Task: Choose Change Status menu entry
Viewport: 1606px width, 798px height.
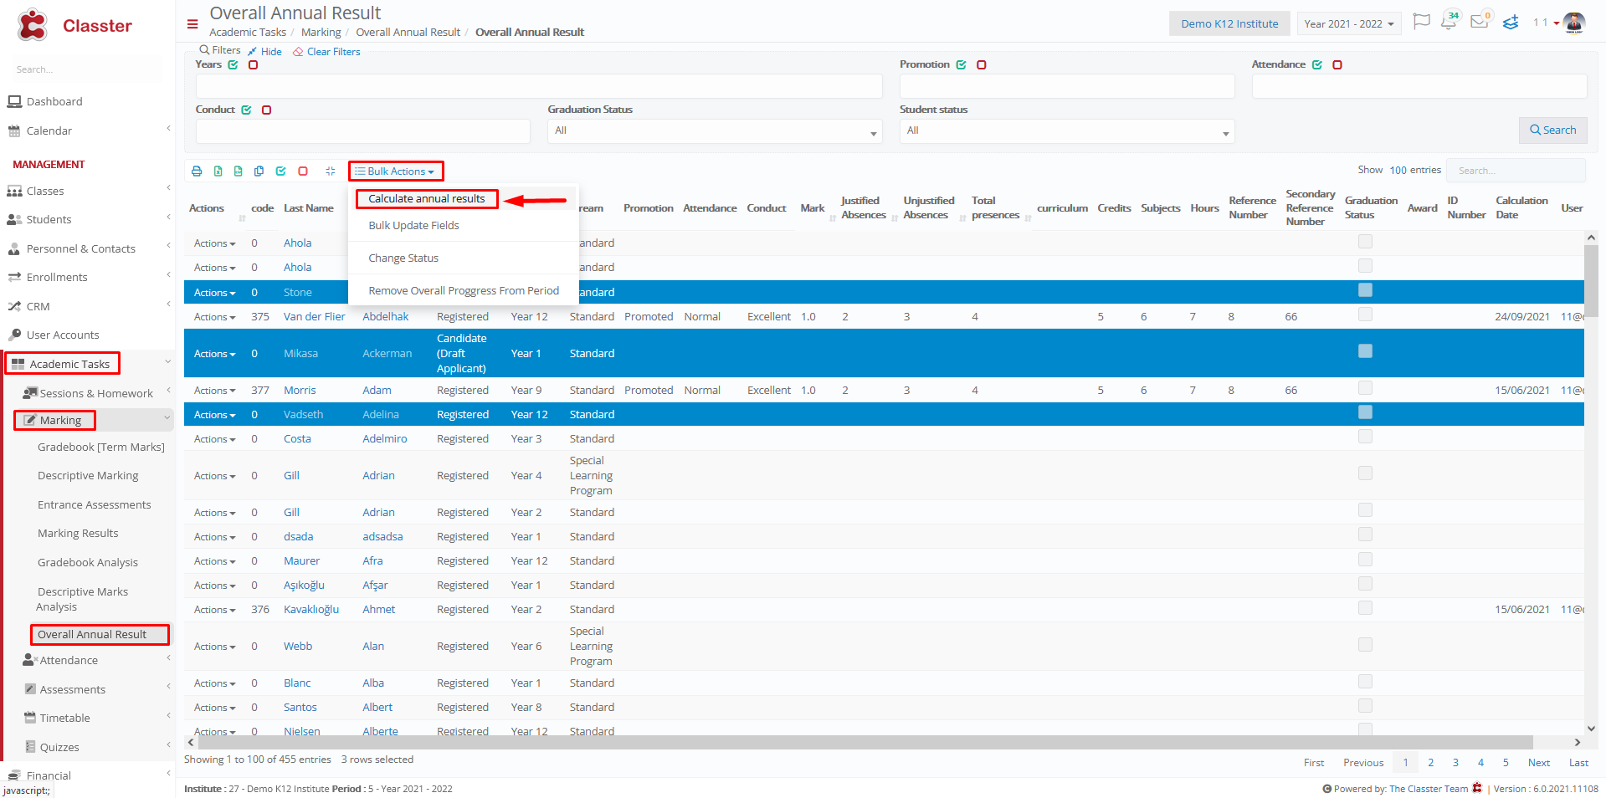Action: [403, 258]
